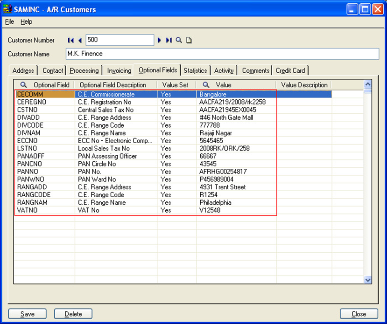Go to the first customer record
Viewport: 387px width, 324px height.
point(71,41)
